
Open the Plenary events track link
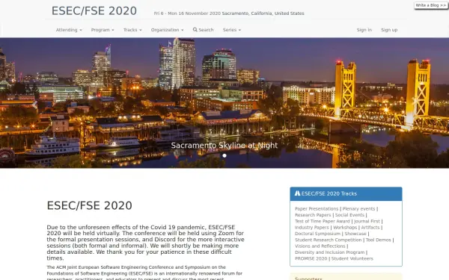[x=358, y=209]
